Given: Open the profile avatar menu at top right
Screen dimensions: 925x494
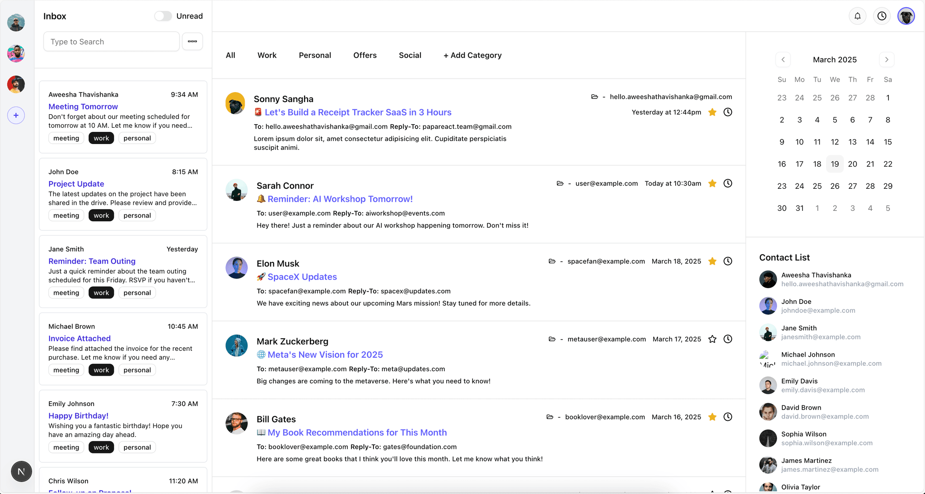Looking at the screenshot, I should coord(906,16).
